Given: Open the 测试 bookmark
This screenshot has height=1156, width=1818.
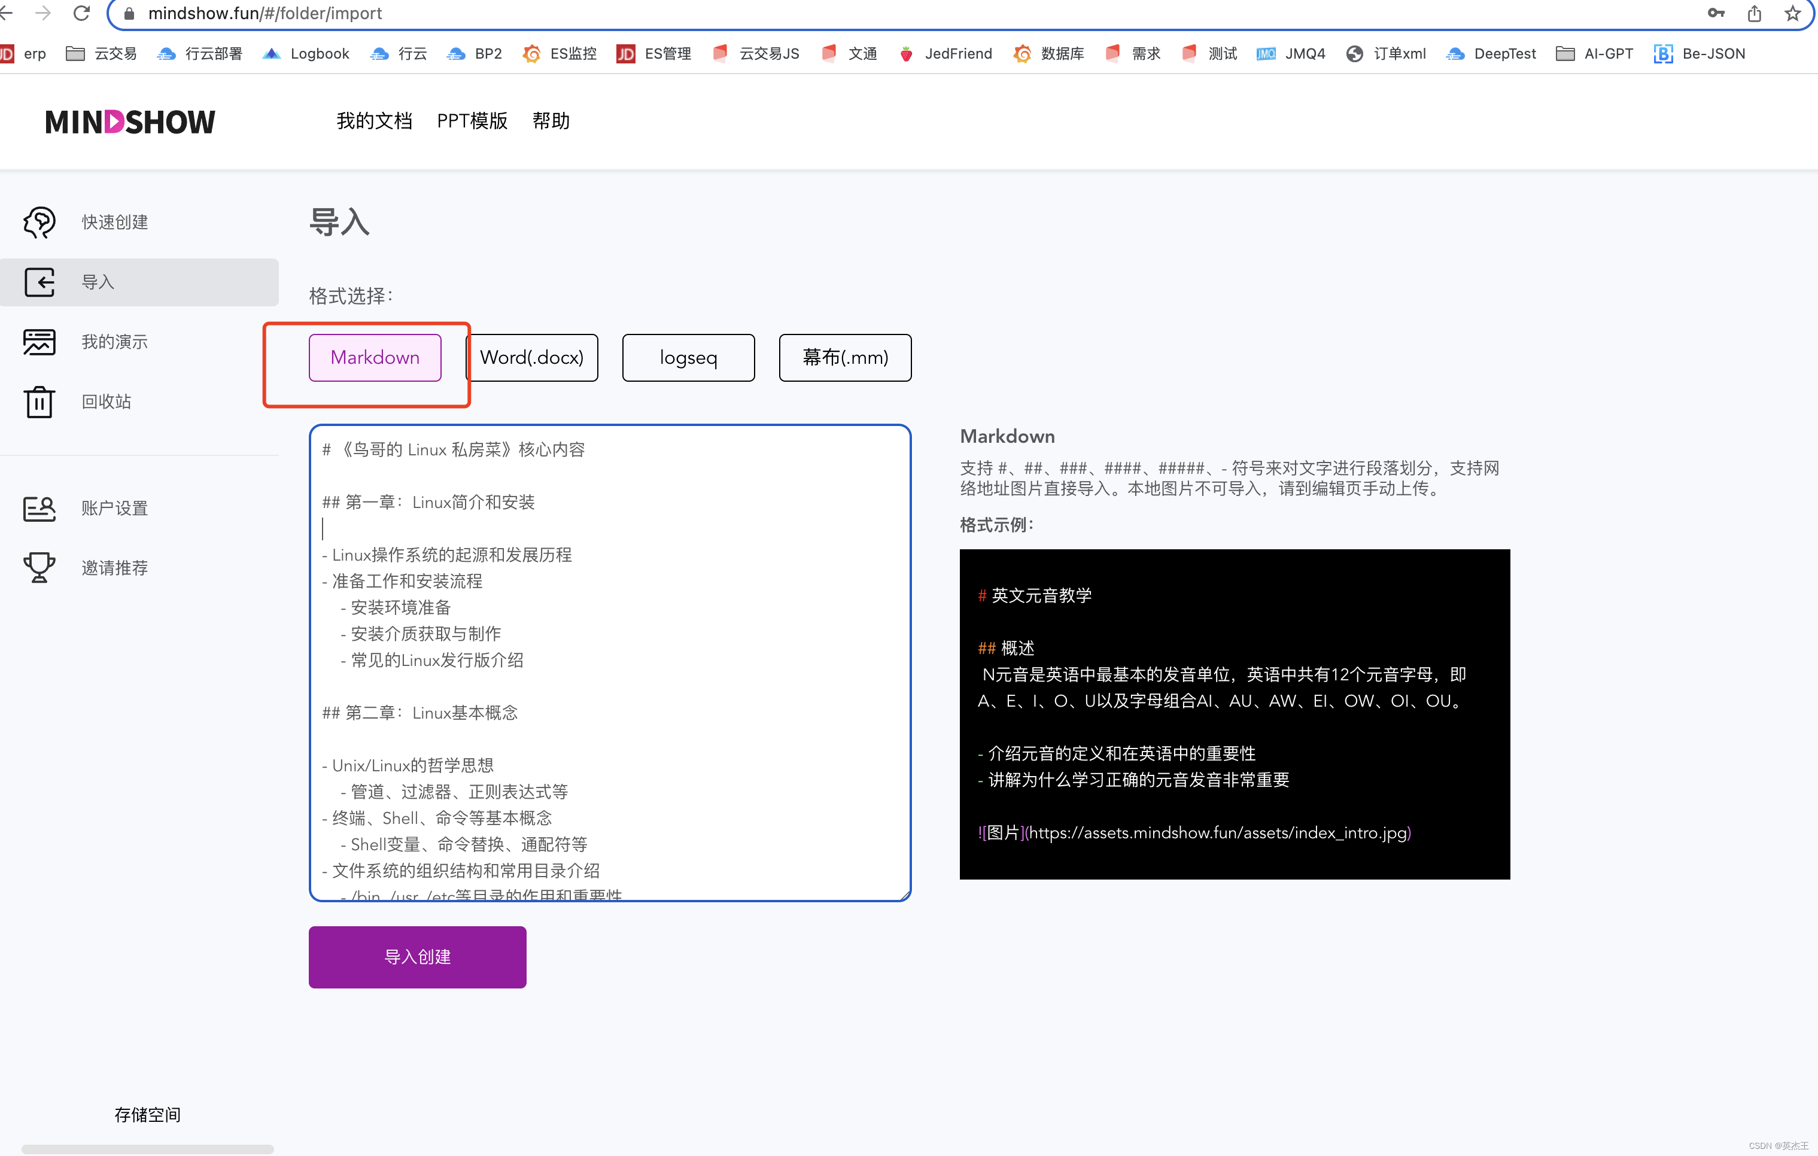Looking at the screenshot, I should point(1209,54).
